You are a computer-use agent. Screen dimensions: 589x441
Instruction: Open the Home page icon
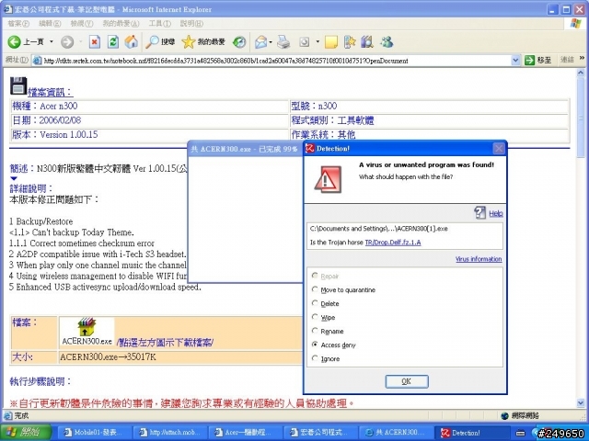pos(131,41)
